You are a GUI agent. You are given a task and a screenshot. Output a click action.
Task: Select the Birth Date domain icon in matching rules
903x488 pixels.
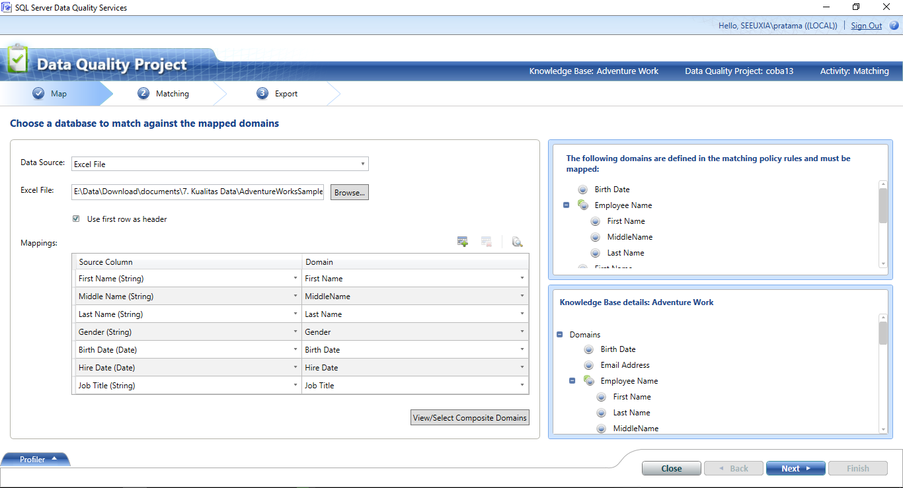[x=582, y=189]
